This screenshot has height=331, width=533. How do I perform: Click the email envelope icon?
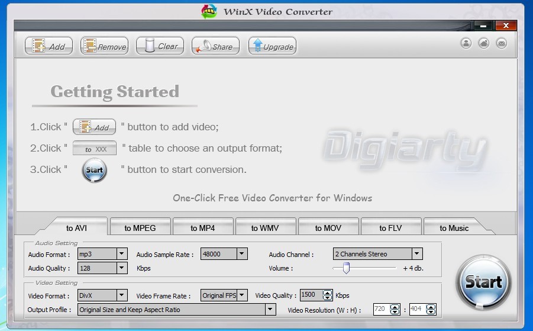pyautogui.click(x=501, y=43)
